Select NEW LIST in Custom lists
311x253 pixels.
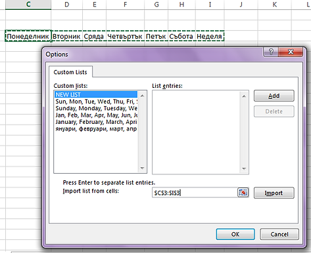(x=96, y=94)
